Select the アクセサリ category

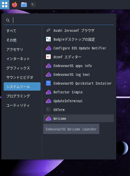[x=22, y=49]
